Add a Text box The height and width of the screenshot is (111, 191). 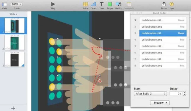pos(101,4)
